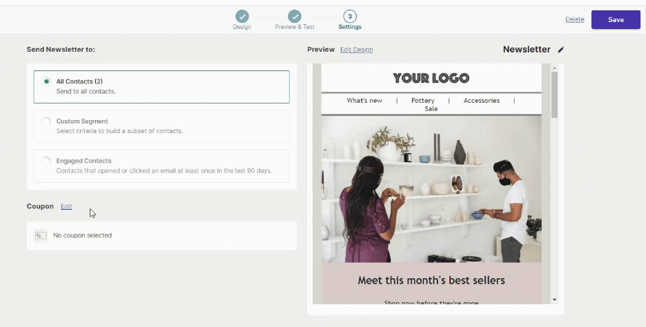Click the 'Newsletter' title text

(x=527, y=50)
